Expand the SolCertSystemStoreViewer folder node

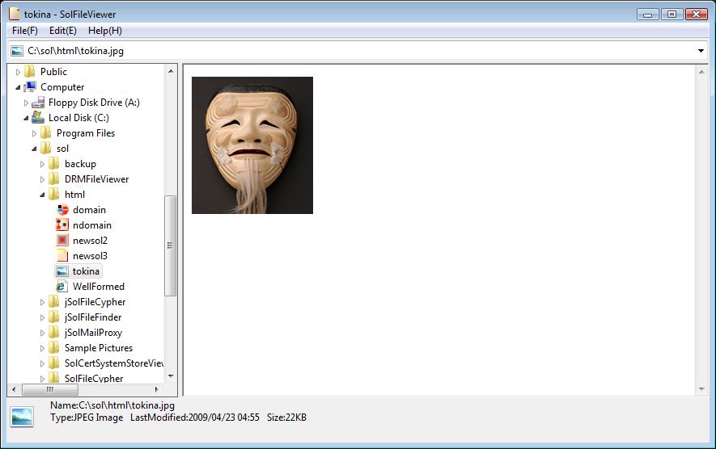42,363
